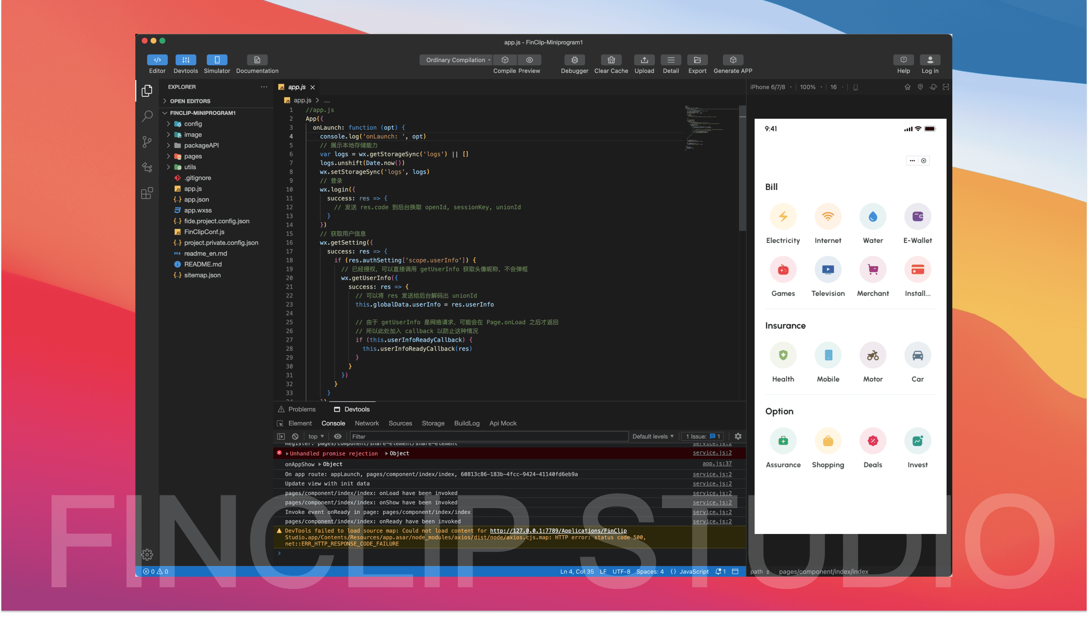This screenshot has width=1088, height=631.
Task: Open the Search sidebar icon
Action: (x=147, y=116)
